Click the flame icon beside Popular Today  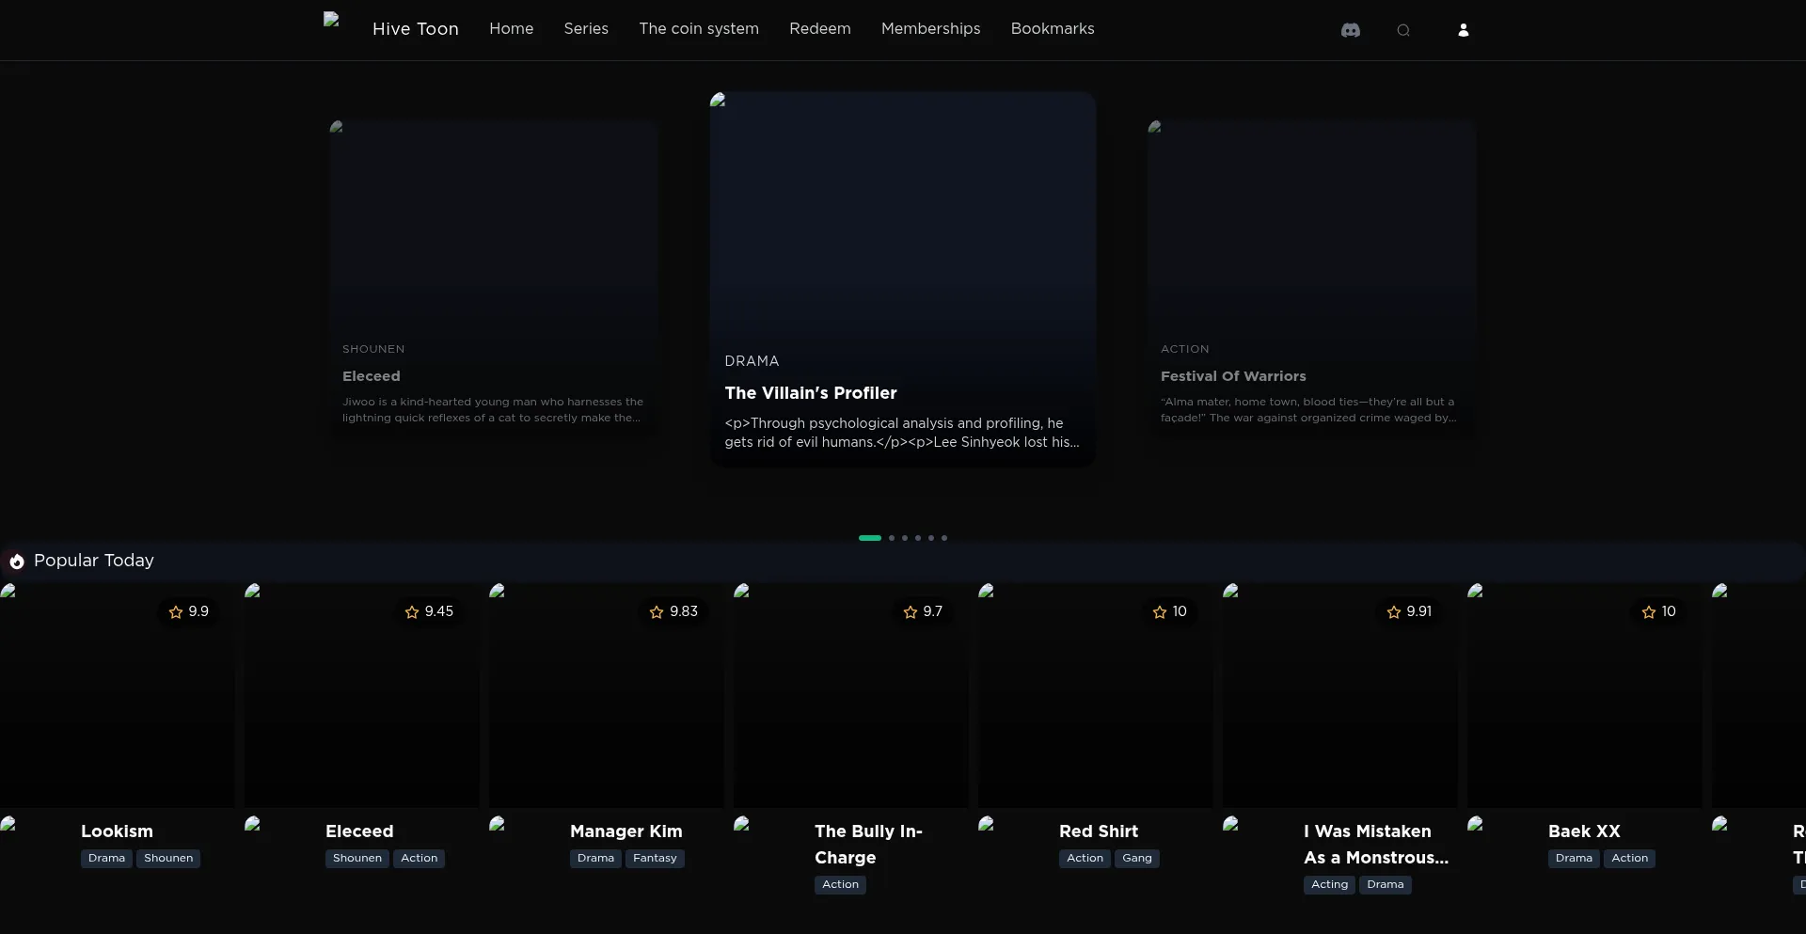[x=17, y=562]
